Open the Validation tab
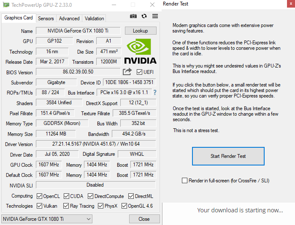The image size is (295, 225). tap(94, 19)
